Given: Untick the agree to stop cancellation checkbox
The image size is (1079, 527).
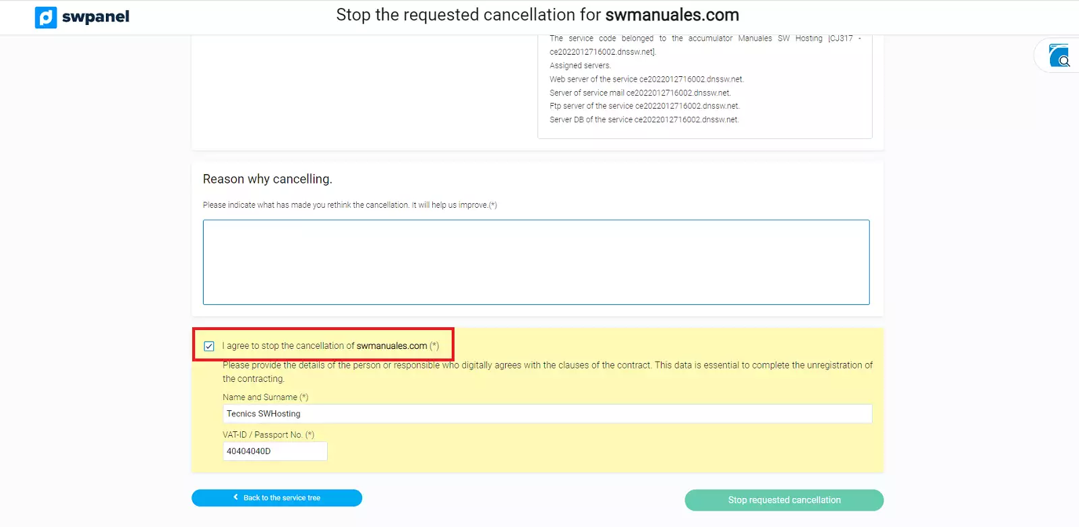Looking at the screenshot, I should click(x=209, y=346).
